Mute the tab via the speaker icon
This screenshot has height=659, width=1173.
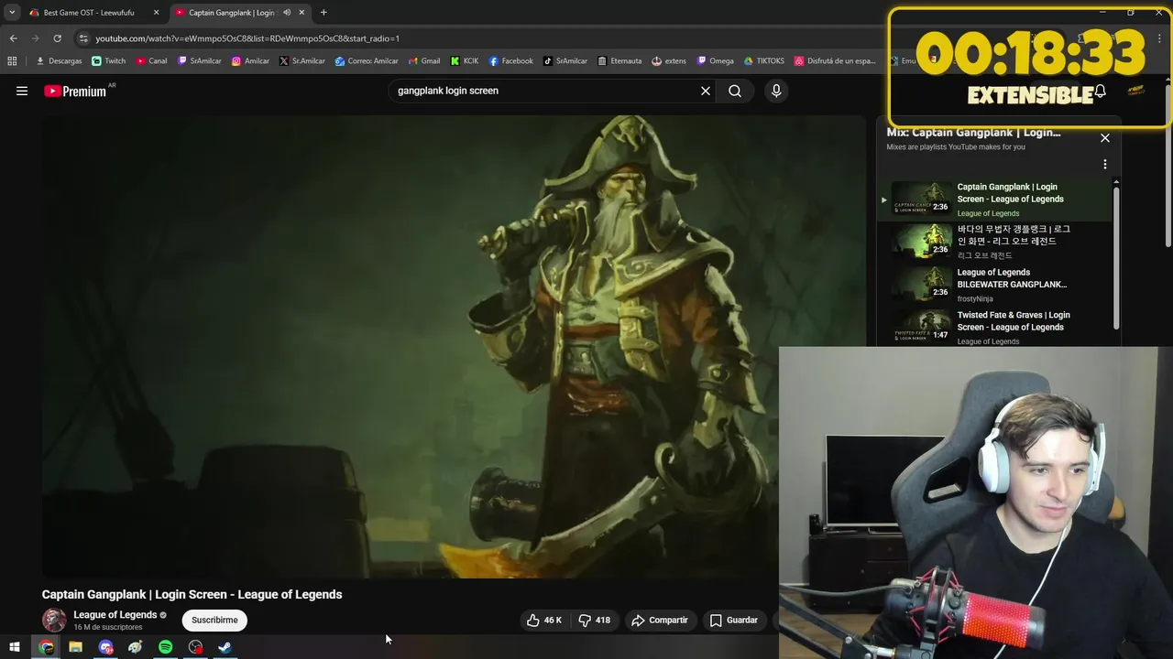click(287, 13)
